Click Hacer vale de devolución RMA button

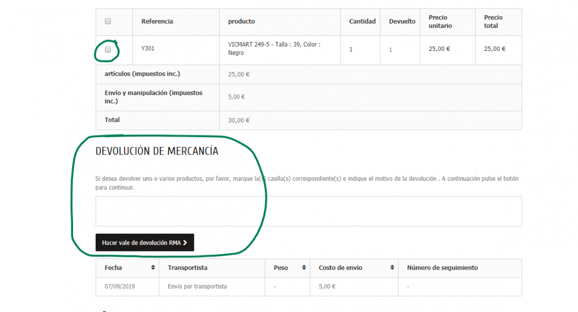[145, 242]
